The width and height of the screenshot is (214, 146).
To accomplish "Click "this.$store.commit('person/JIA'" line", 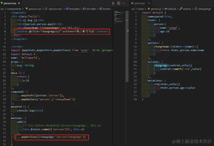I will coord(53,129).
